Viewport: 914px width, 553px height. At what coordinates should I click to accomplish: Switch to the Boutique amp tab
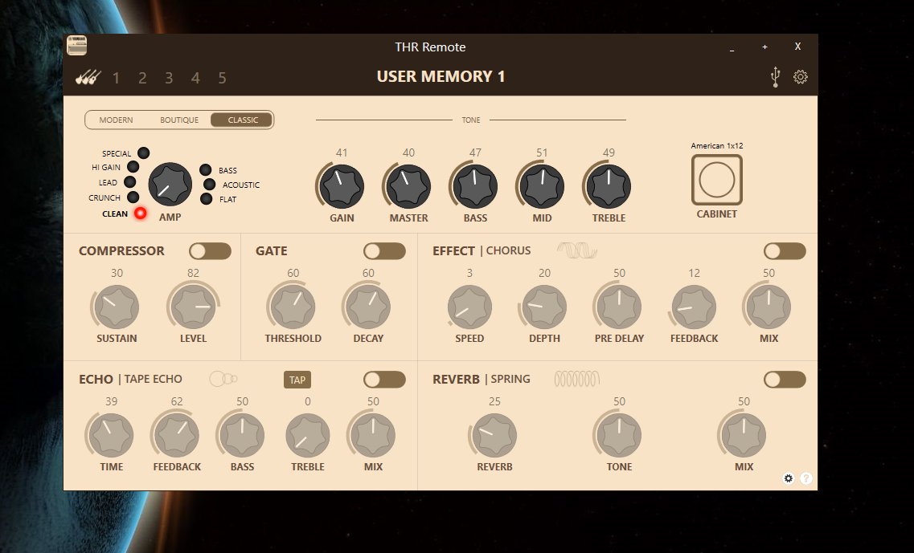179,120
